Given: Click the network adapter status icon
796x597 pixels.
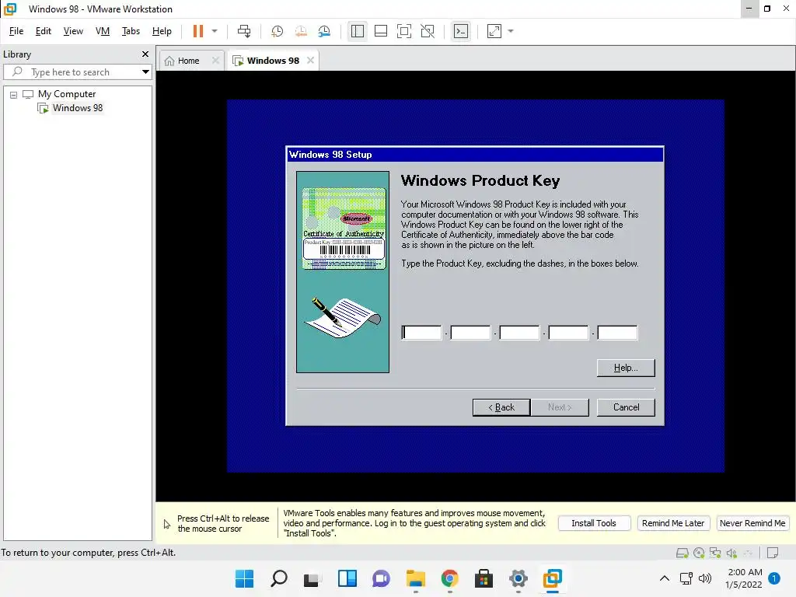Looking at the screenshot, I should click(715, 553).
